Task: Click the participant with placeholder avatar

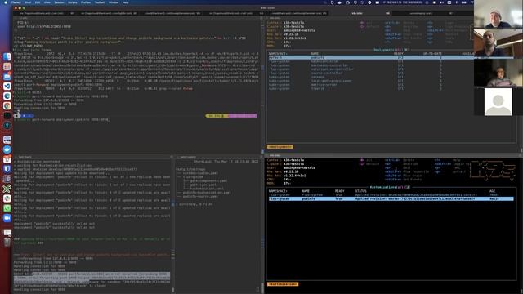Action: [x=498, y=101]
